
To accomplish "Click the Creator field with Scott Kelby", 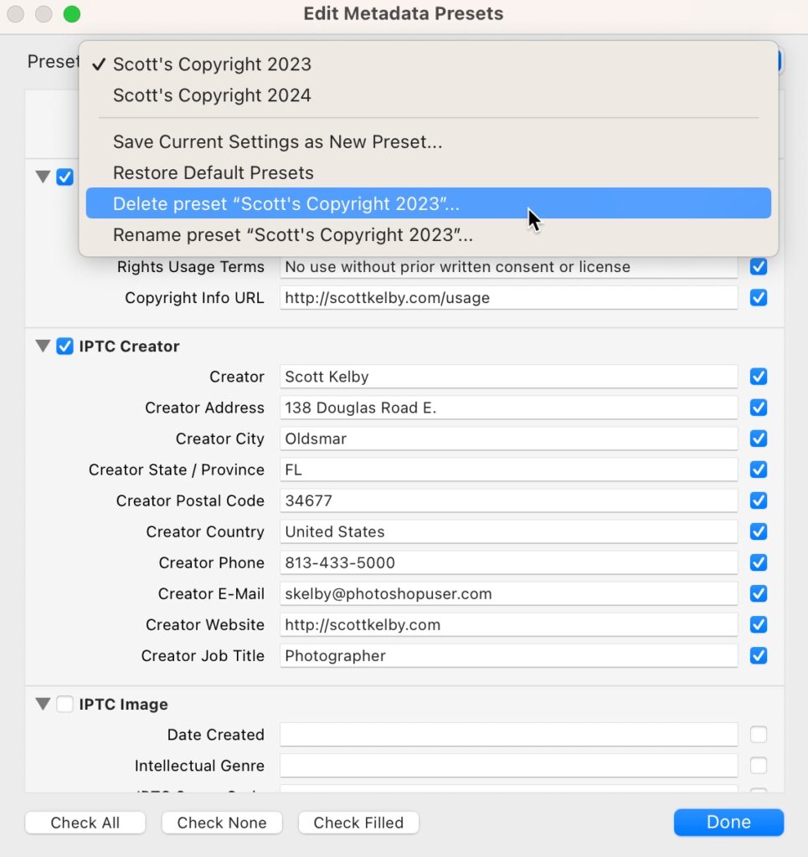I will pos(509,377).
